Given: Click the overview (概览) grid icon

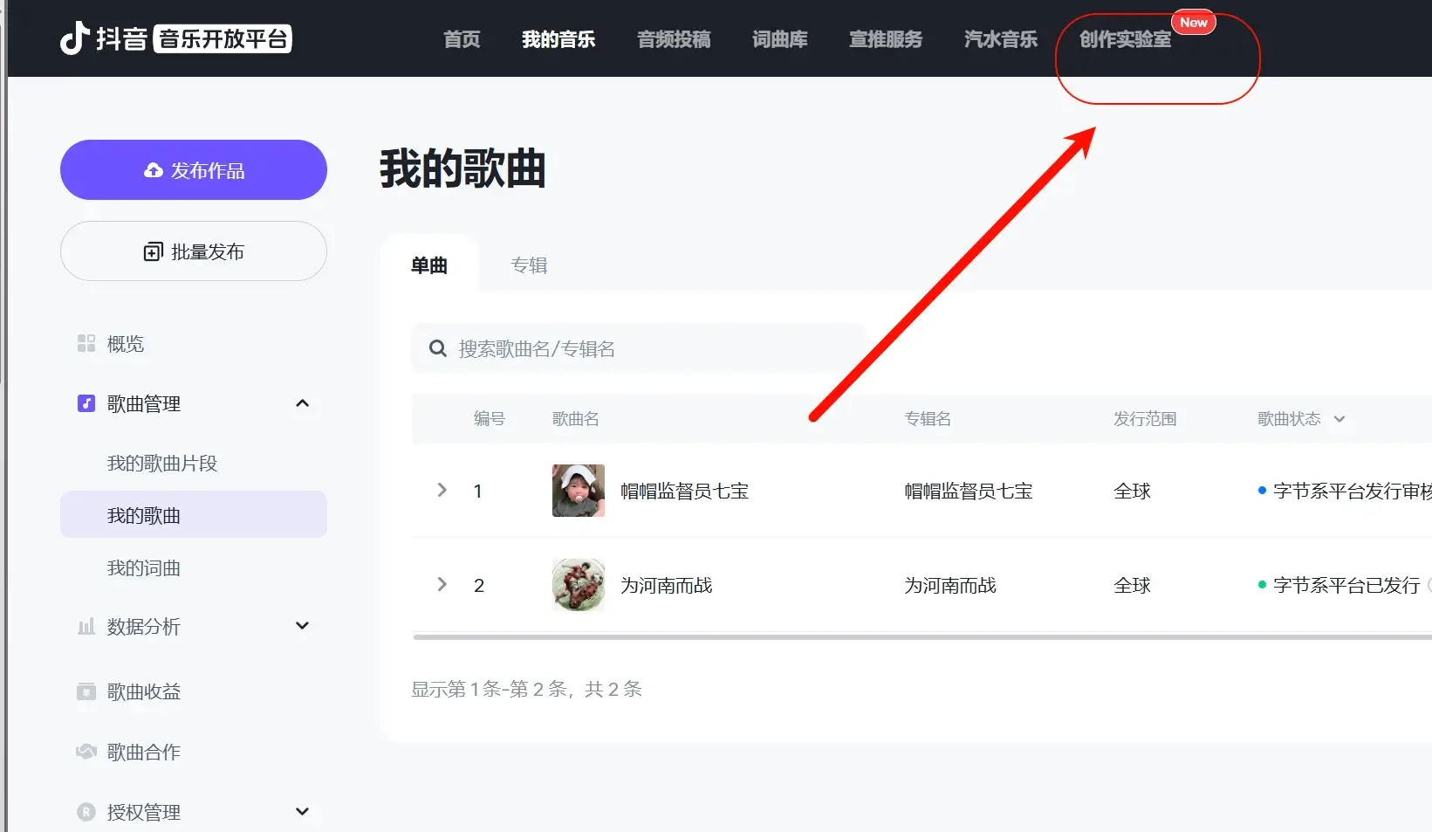Looking at the screenshot, I should click(86, 343).
